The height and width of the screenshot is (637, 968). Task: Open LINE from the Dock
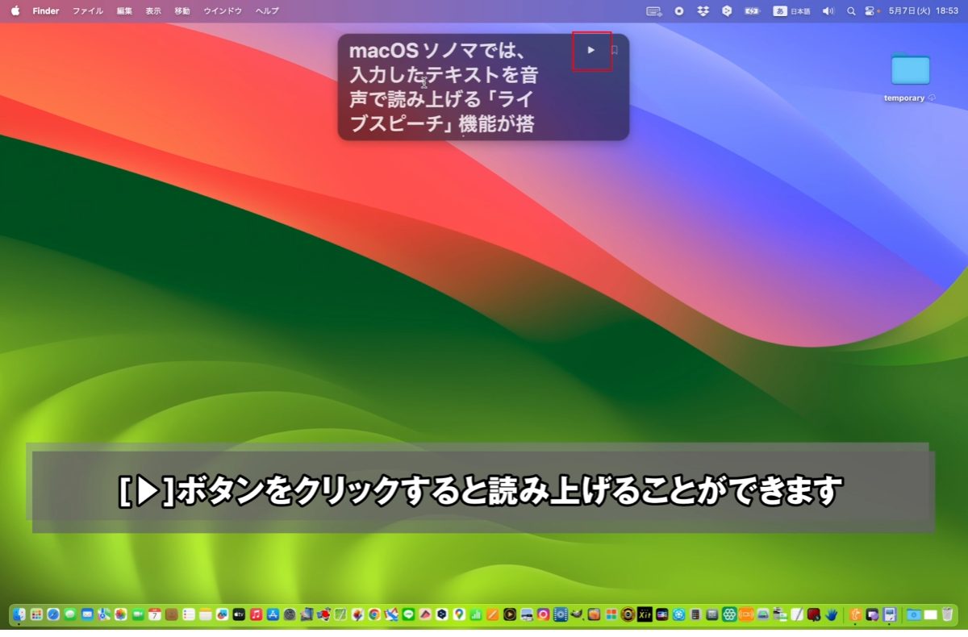click(408, 614)
